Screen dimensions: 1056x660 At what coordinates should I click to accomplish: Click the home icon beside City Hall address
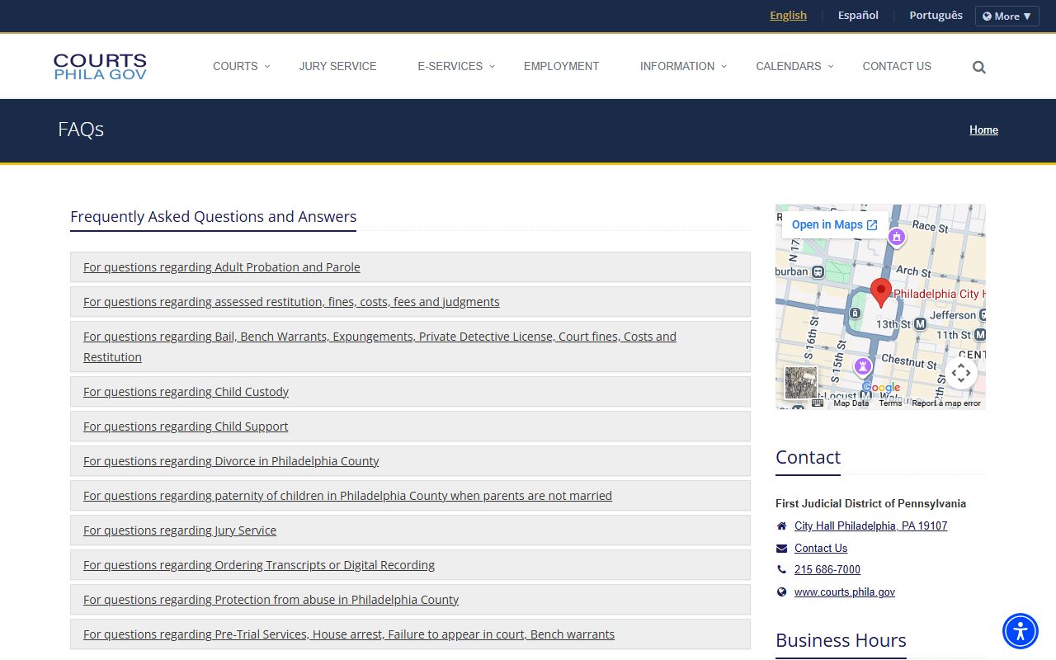[781, 526]
